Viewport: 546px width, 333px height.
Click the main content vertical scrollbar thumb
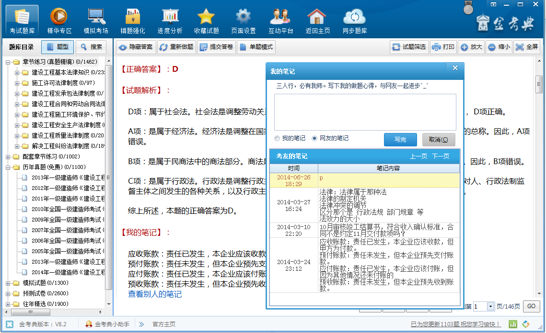(x=539, y=84)
